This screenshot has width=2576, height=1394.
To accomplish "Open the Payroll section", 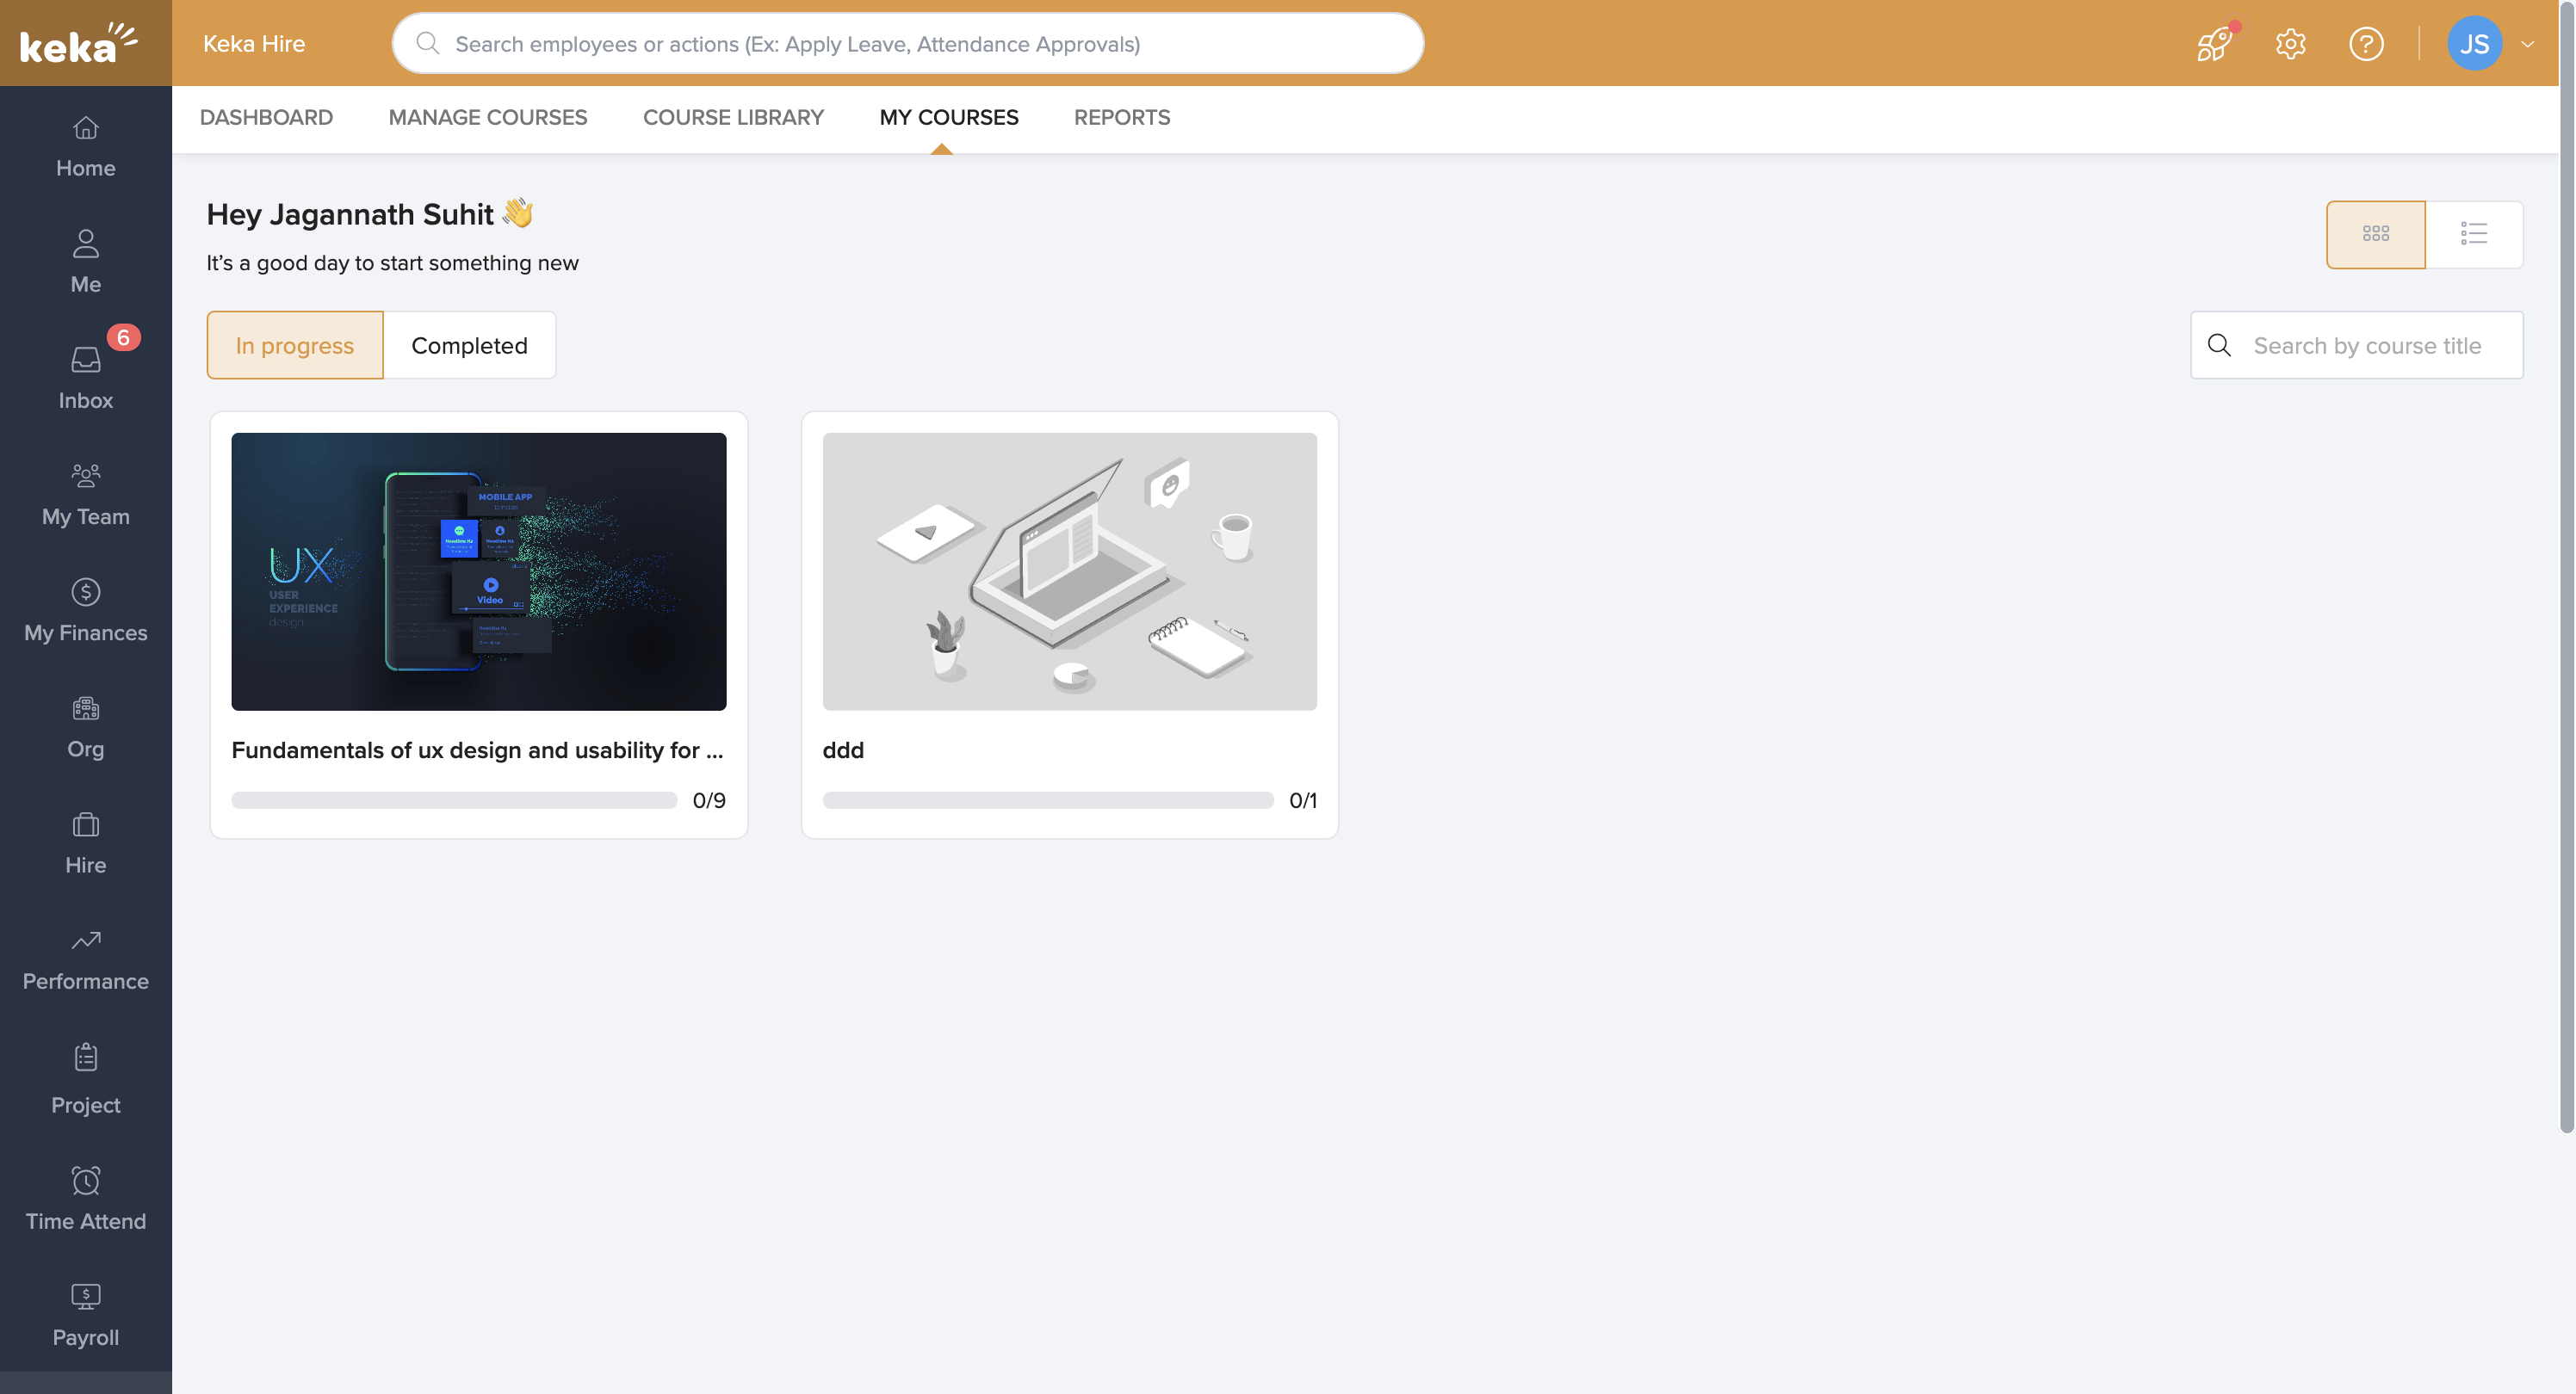I will point(85,1312).
